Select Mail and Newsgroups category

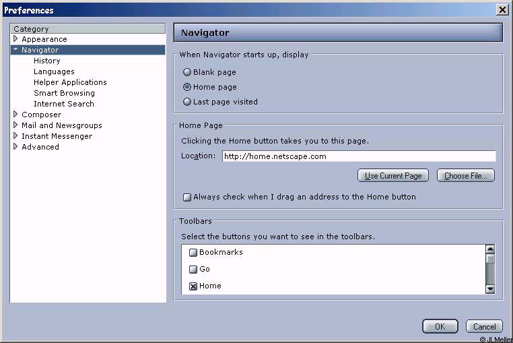[x=62, y=125]
